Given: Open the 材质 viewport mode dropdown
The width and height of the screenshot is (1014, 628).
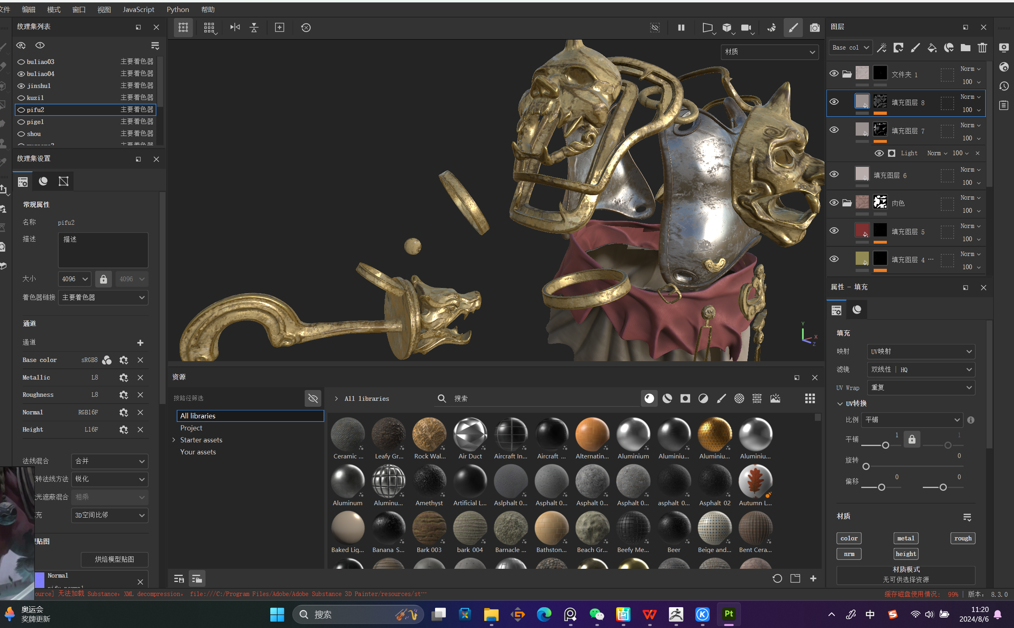Looking at the screenshot, I should pos(769,52).
